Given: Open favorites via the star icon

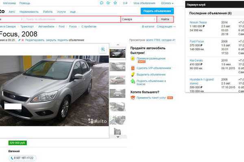Looking at the screenshot, I should [x=115, y=3].
